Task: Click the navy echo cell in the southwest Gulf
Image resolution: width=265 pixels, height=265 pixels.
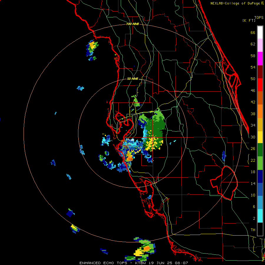Action: [x=70, y=213]
